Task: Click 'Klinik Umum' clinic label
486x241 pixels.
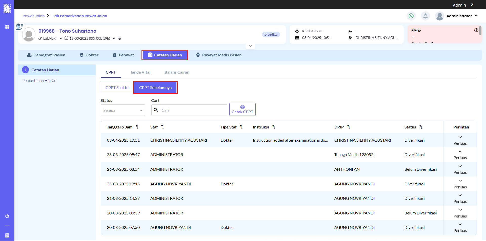Action: coord(312,31)
